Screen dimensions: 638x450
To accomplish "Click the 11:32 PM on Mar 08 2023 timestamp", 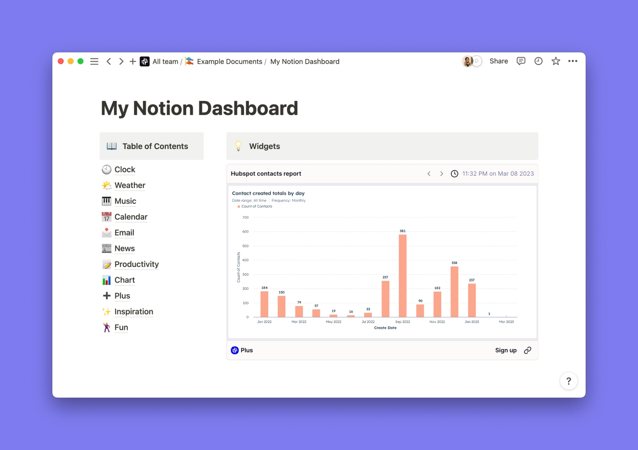I will pyautogui.click(x=498, y=174).
